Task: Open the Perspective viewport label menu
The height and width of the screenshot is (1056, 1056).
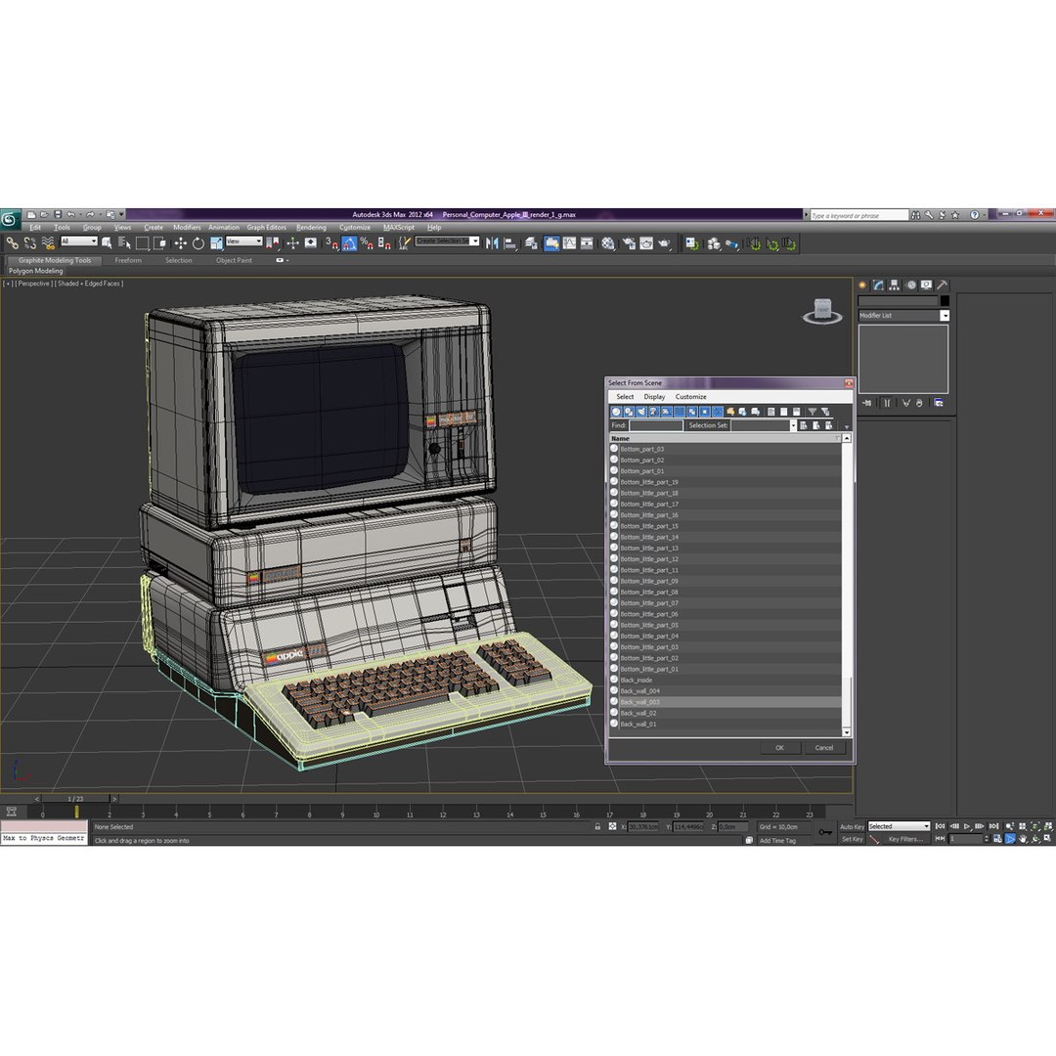Action: coord(33,285)
